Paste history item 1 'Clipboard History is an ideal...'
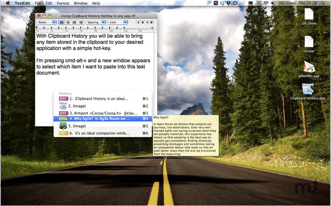Image resolution: width=331 pixels, height=206 pixels. click(x=103, y=98)
